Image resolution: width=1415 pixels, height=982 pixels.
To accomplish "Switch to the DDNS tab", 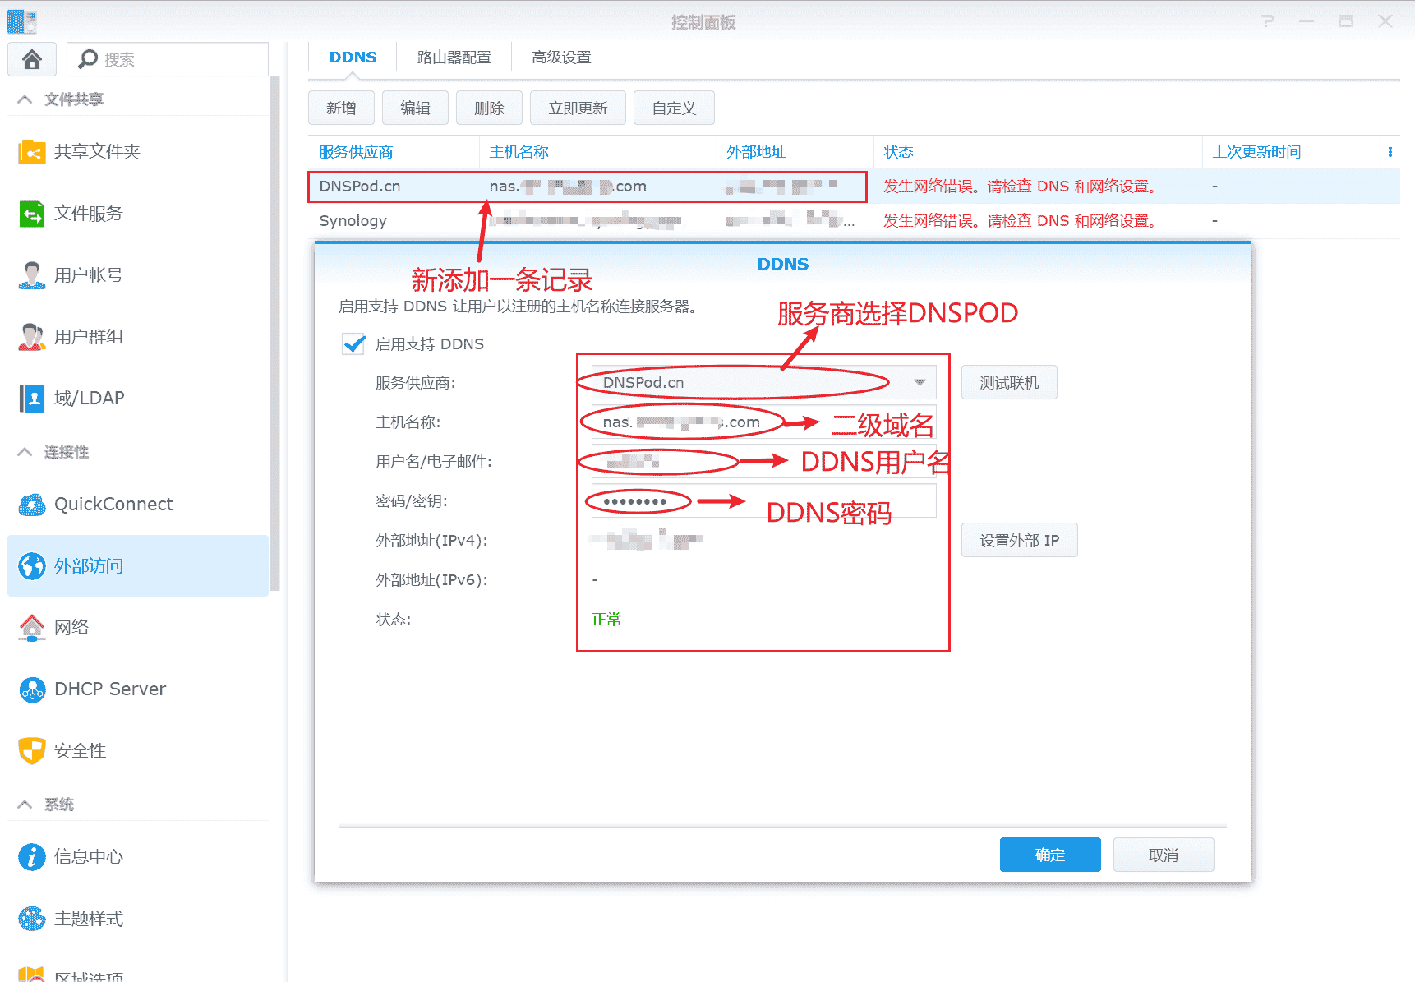I will [x=353, y=58].
